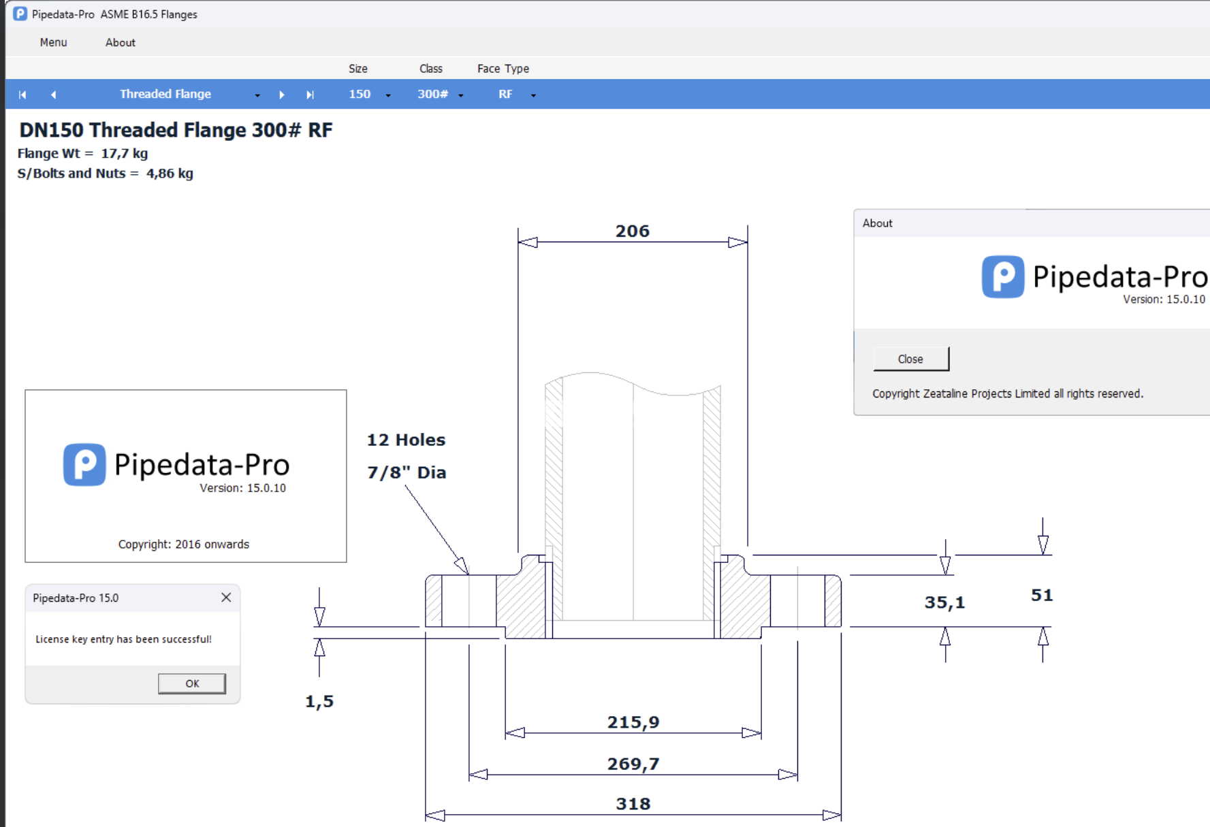Step back to the previous flange type
This screenshot has width=1210, height=827.
(x=53, y=95)
